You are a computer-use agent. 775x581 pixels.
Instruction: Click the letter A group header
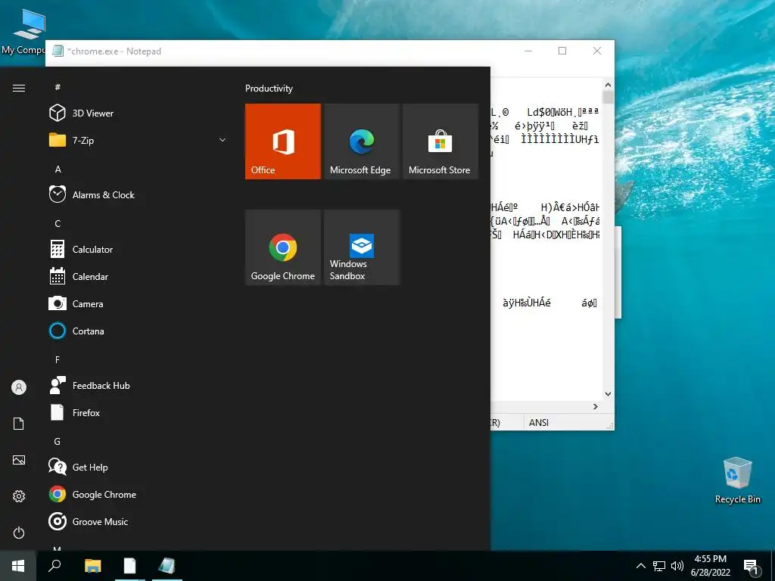click(58, 169)
